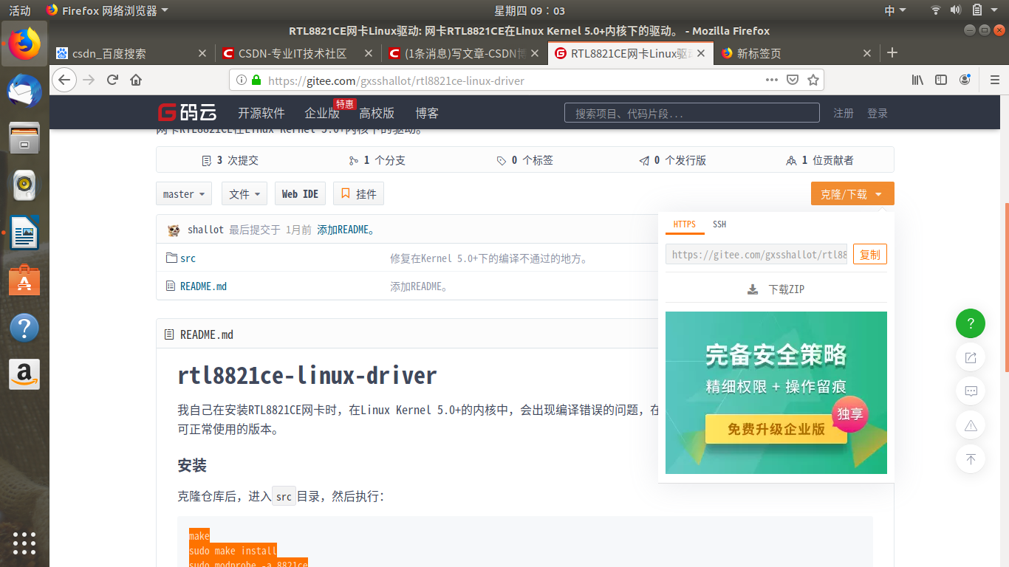Open 博客 in Gitee navigation
The width and height of the screenshot is (1009, 567).
pyautogui.click(x=427, y=113)
